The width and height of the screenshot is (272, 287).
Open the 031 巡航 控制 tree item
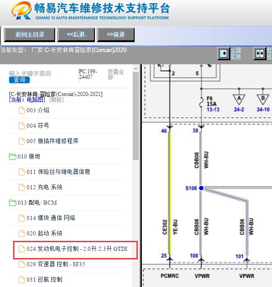tap(44, 279)
